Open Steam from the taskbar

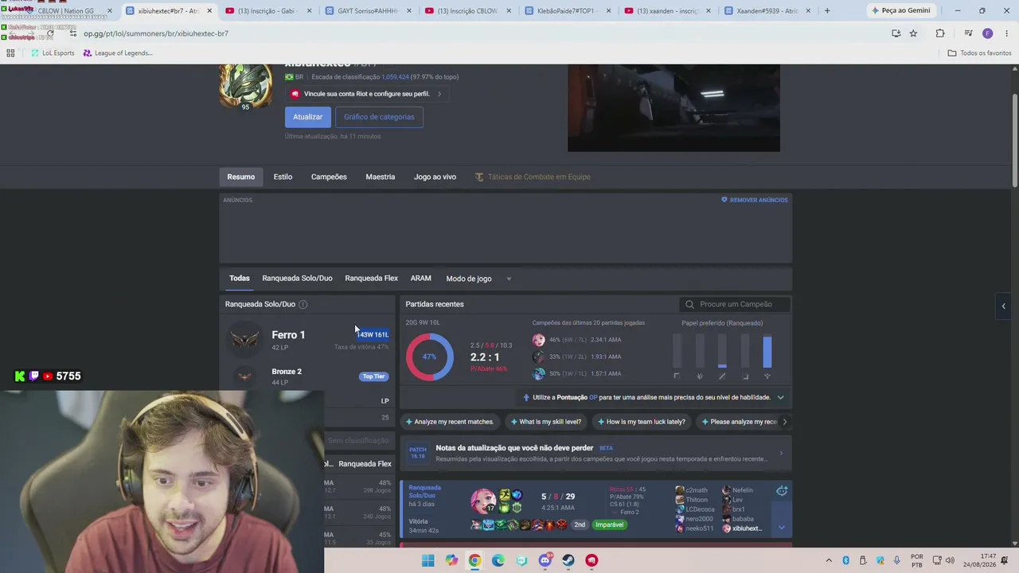(568, 560)
